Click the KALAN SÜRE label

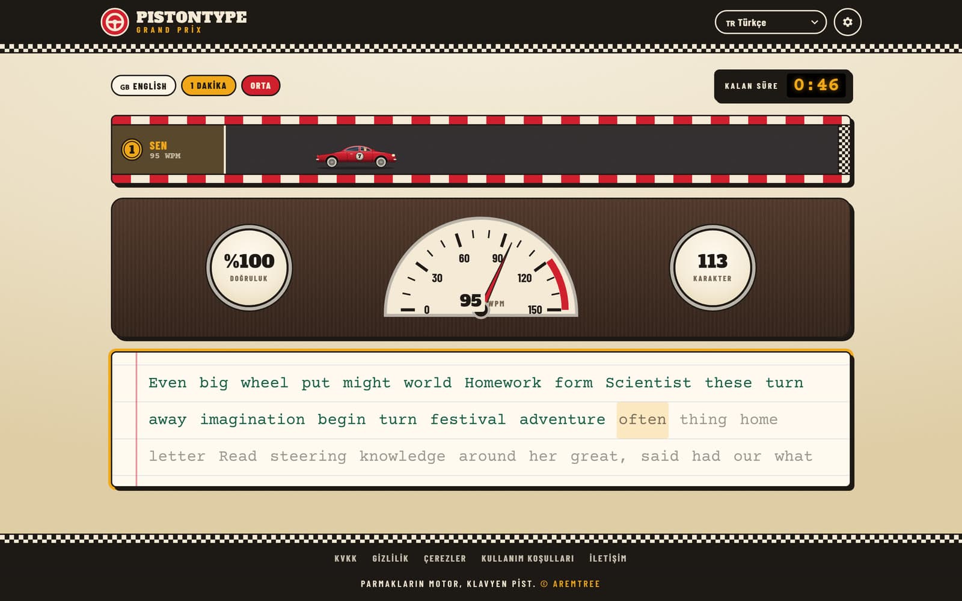pos(751,86)
